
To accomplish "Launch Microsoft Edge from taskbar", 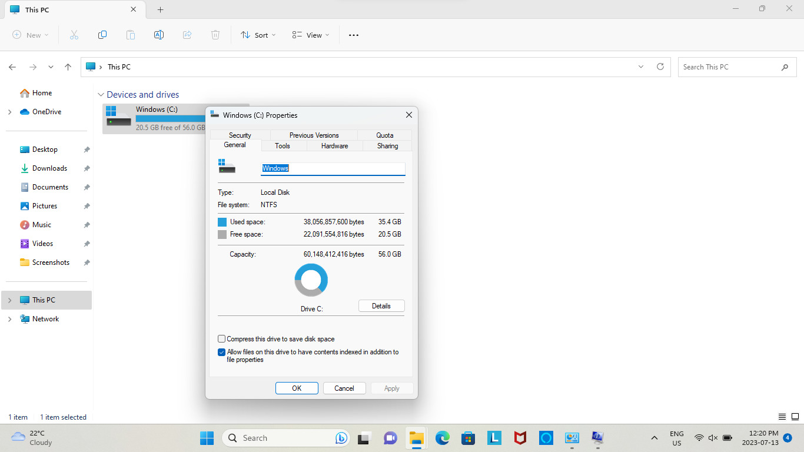I will point(443,438).
